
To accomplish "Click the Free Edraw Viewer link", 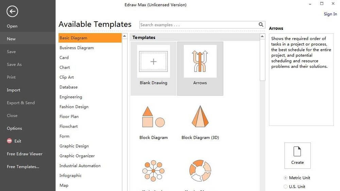I will coord(24,154).
